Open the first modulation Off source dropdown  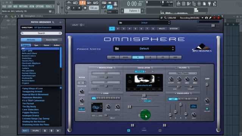[106, 73]
